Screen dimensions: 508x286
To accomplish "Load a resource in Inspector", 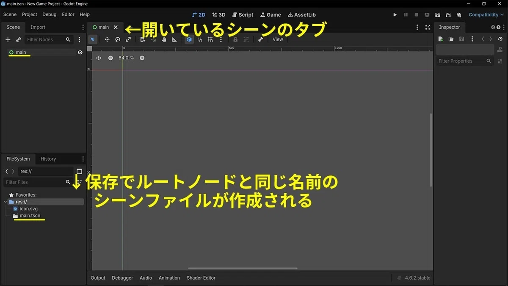I will tap(451, 39).
